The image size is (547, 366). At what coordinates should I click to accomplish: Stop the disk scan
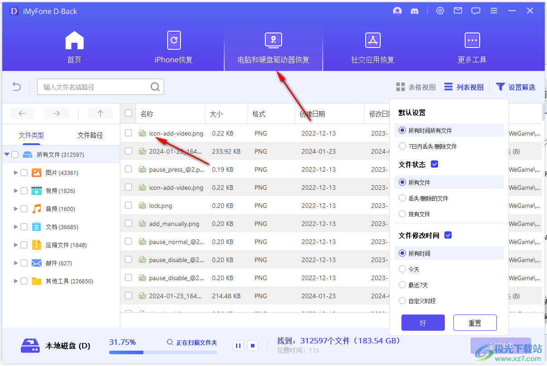253,346
